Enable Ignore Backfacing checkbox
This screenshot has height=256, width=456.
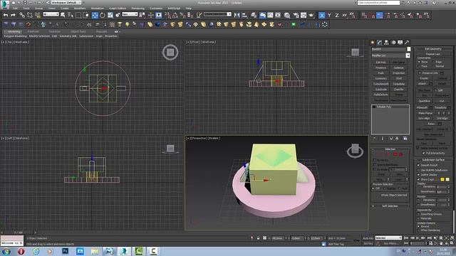coord(375,164)
